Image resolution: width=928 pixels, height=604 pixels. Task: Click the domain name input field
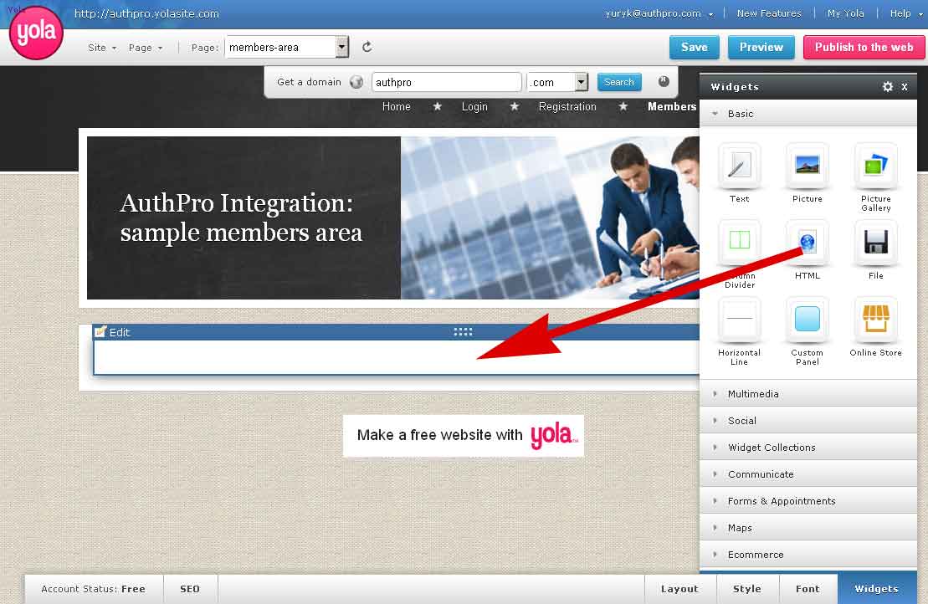coord(446,82)
